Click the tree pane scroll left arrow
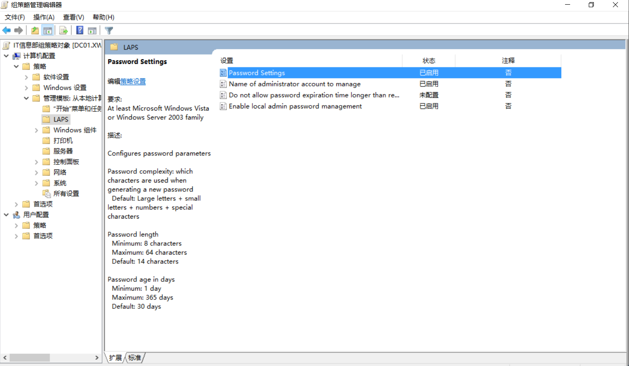Screen dimensions: 629x366 [5, 358]
